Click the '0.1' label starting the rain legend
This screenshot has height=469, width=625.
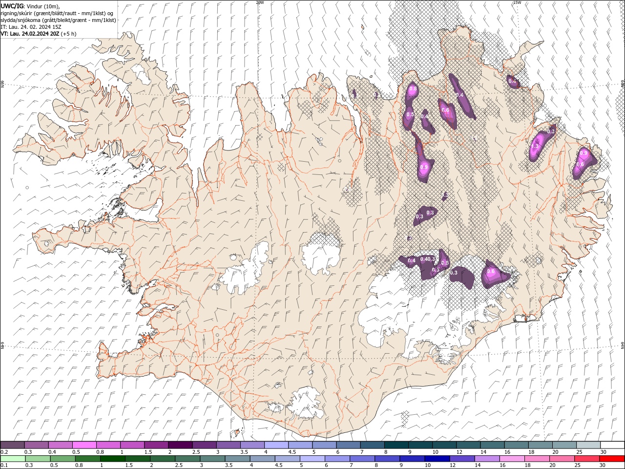(x=4, y=466)
